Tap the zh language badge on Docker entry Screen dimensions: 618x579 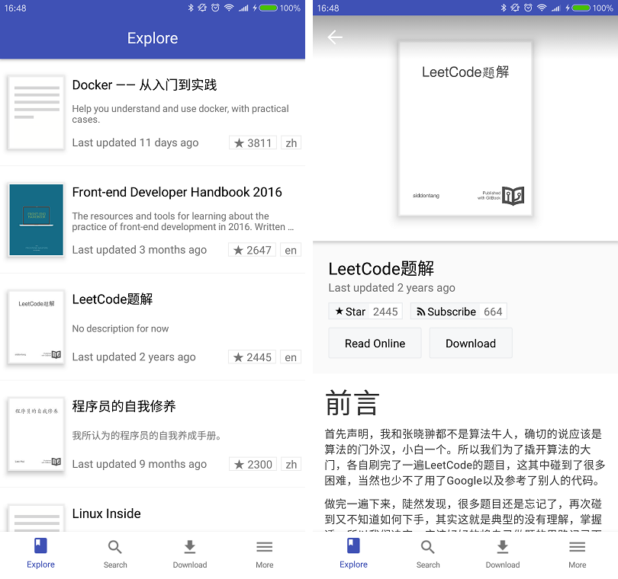click(290, 142)
